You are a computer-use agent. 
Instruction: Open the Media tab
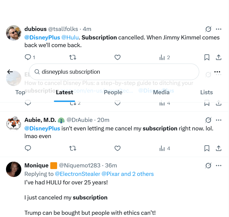(161, 92)
